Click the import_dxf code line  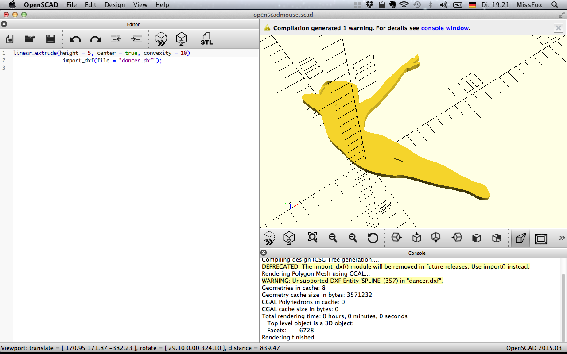click(x=113, y=61)
